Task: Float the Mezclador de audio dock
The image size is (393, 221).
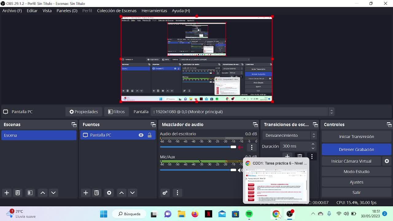Action: point(255,125)
